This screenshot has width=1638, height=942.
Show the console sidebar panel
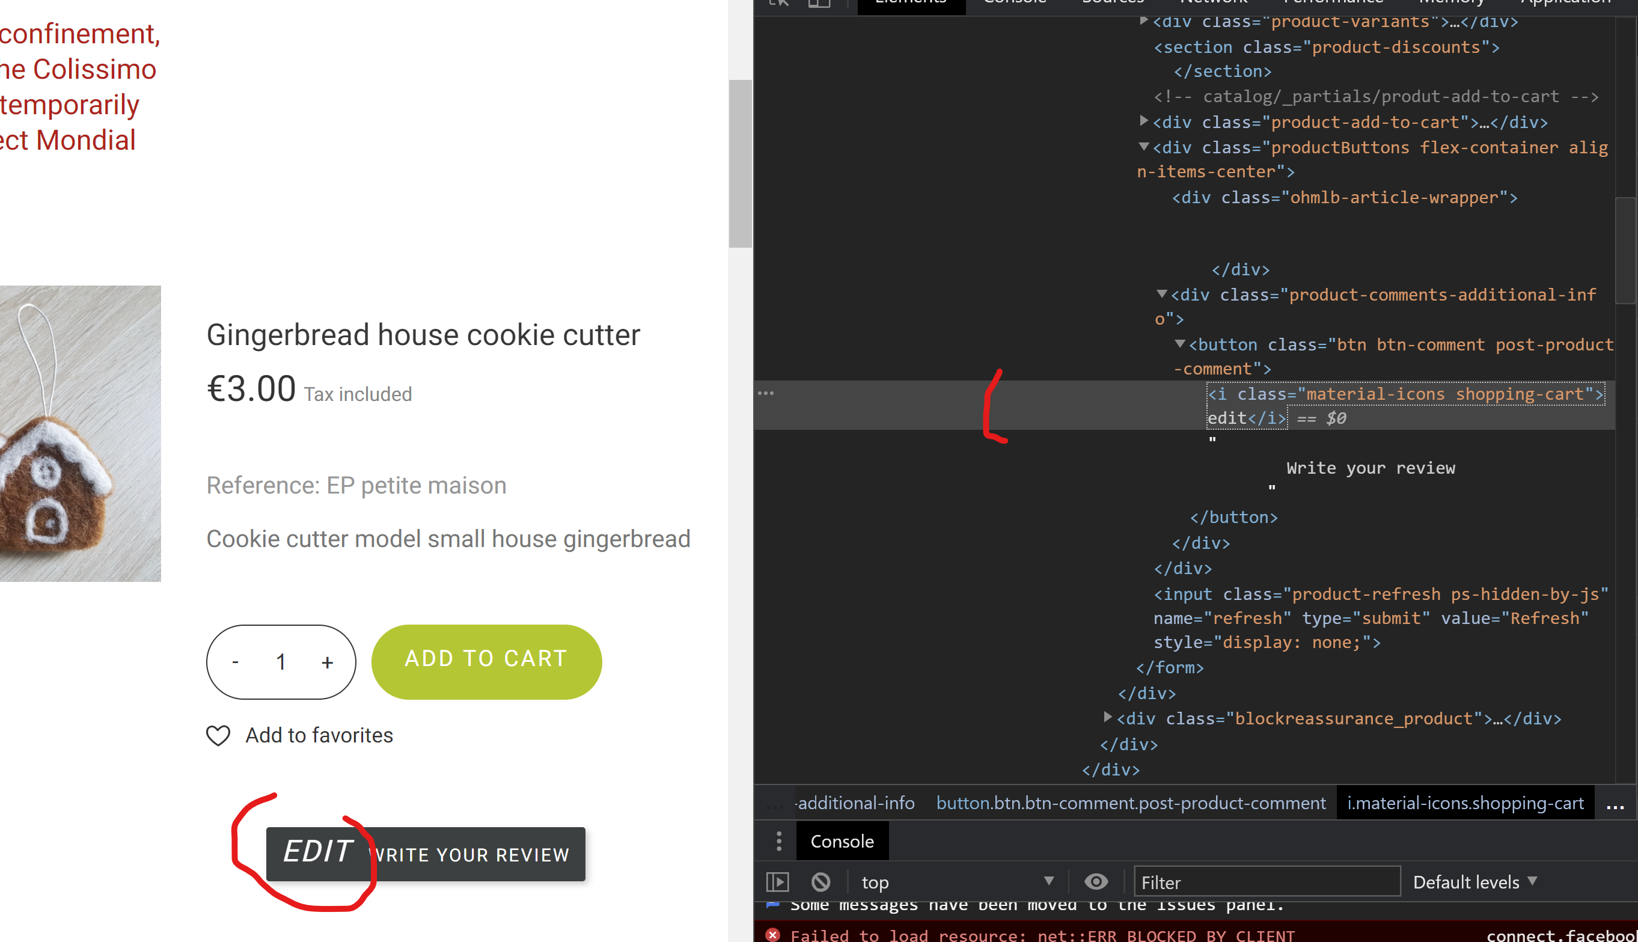pos(777,882)
